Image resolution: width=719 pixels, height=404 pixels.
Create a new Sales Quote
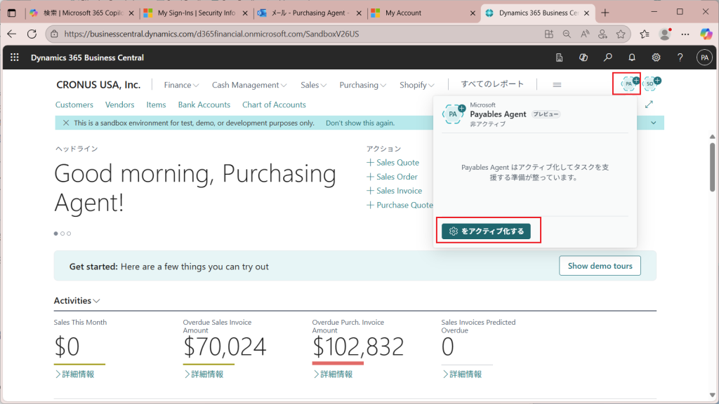(x=393, y=163)
